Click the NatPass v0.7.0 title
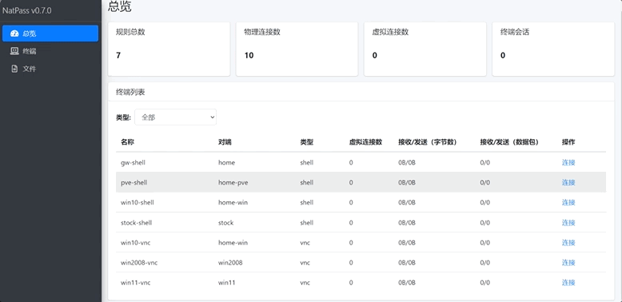This screenshot has width=622, height=302. click(27, 10)
